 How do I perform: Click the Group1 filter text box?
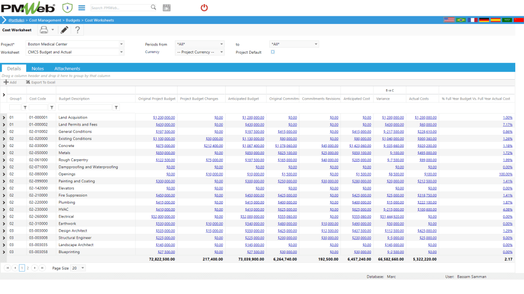(15, 107)
